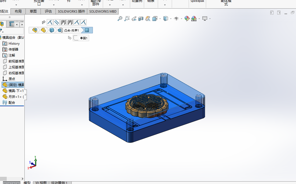The height and width of the screenshot is (184, 296).
Task: Select the 原点 origin item
Action: coord(9,79)
